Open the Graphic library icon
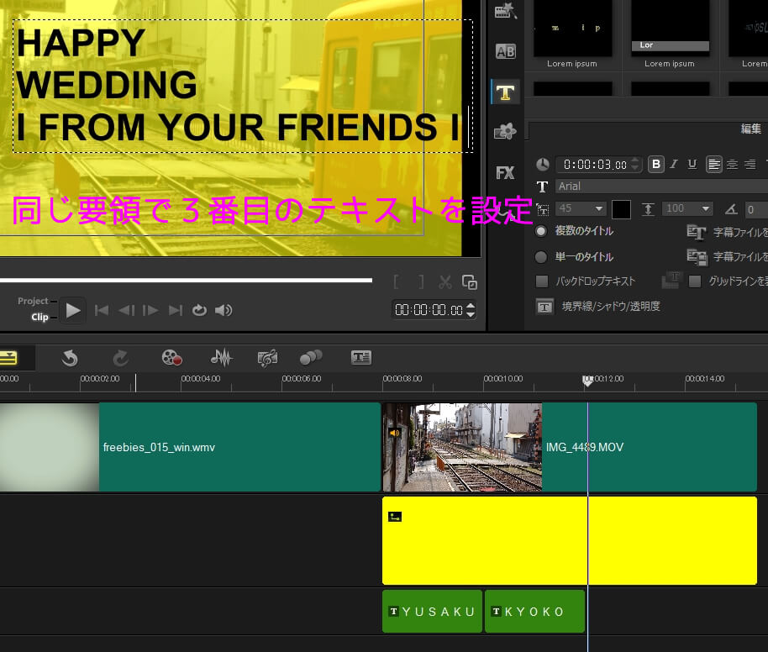768x652 pixels. 505,131
